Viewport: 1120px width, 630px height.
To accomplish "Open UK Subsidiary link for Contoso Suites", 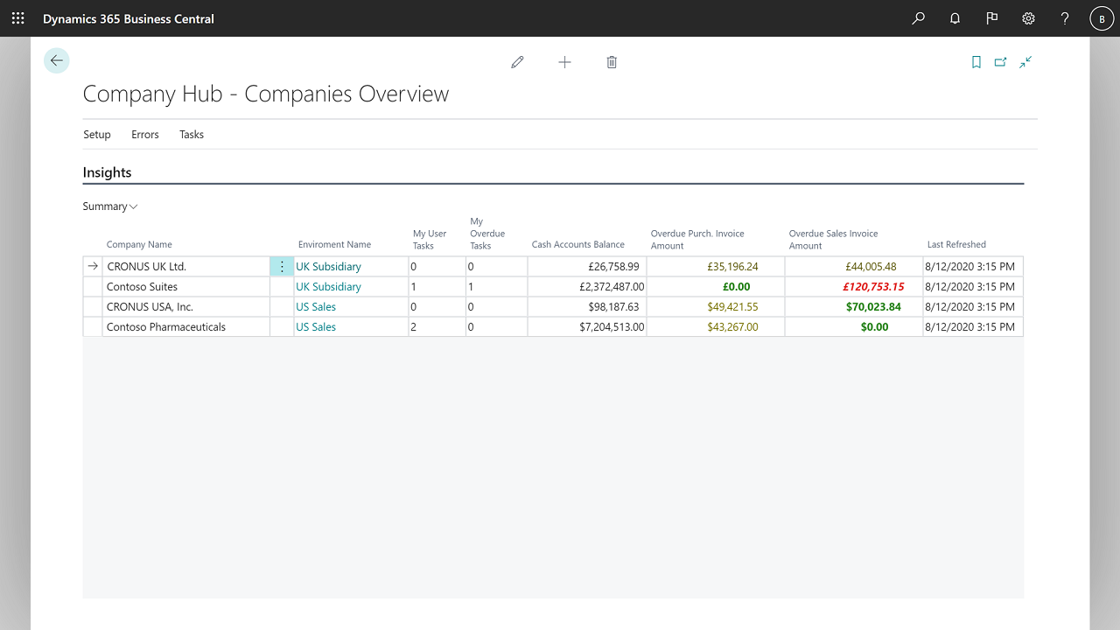I will [x=328, y=287].
